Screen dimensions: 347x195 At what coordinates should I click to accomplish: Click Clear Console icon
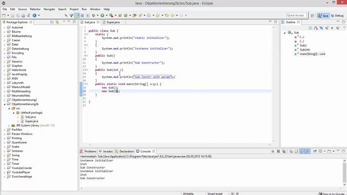291,151
